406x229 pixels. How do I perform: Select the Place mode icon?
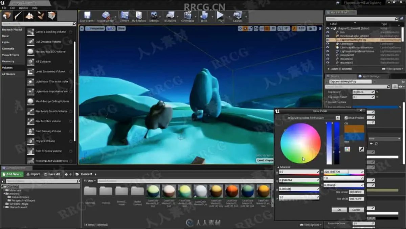[x=7, y=16]
